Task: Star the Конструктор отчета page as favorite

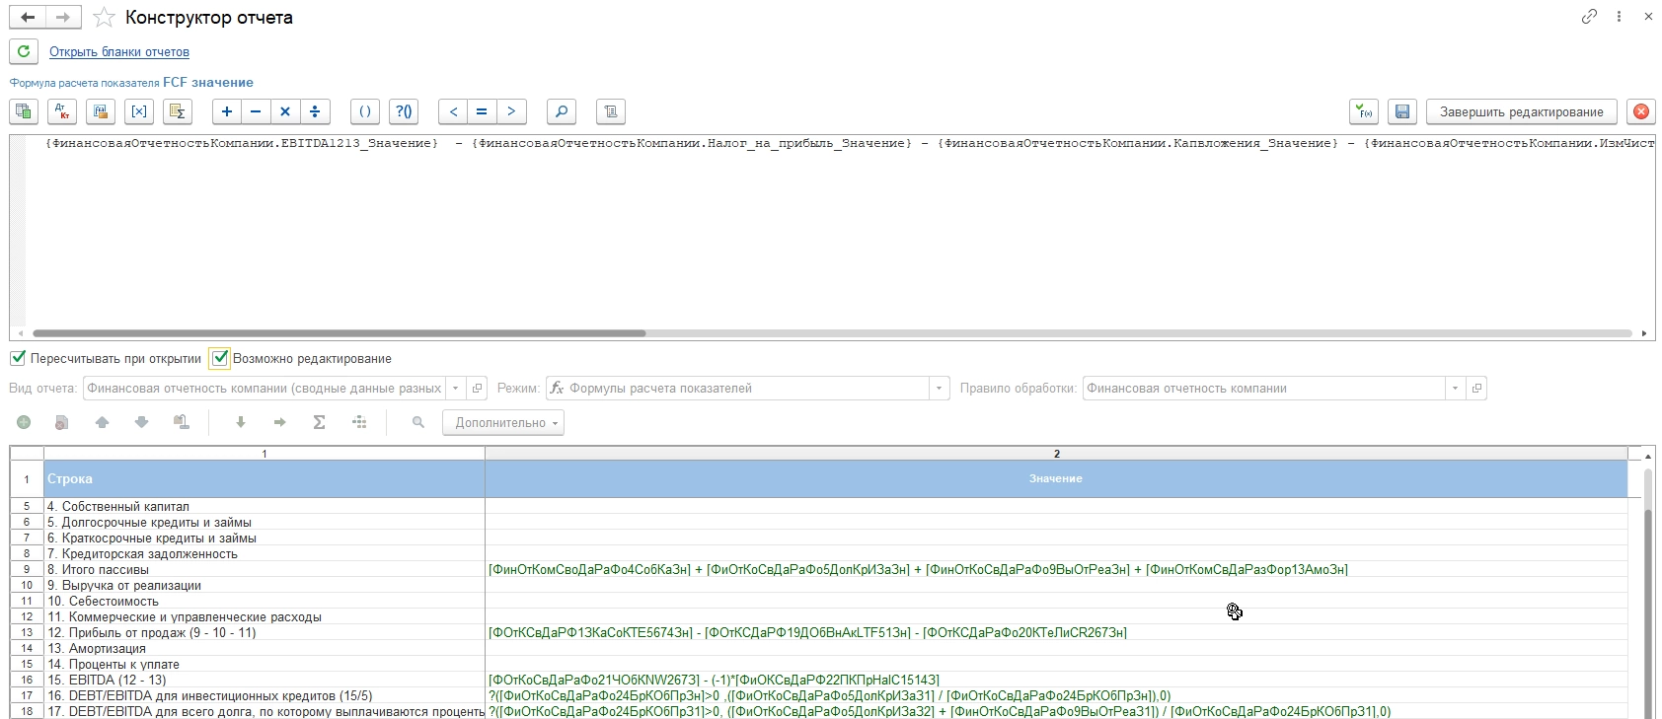Action: (x=104, y=18)
